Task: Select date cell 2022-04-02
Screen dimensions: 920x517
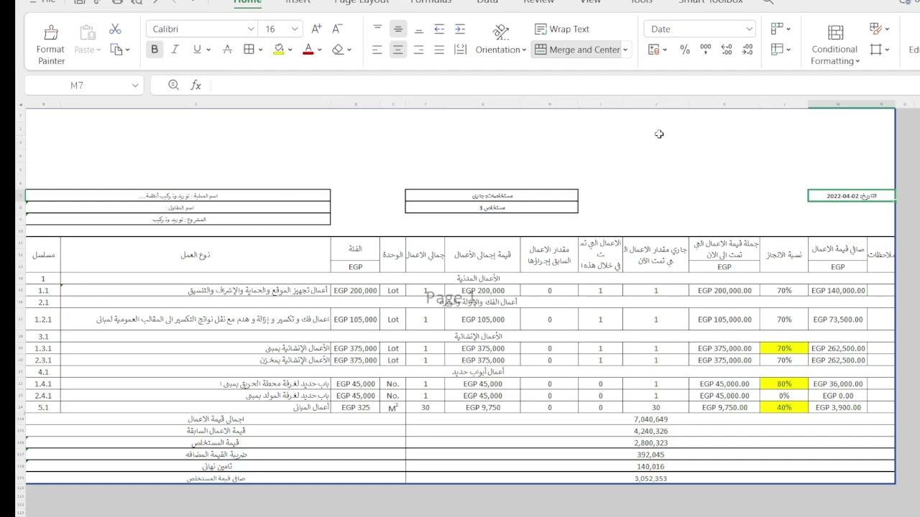Action: [851, 196]
